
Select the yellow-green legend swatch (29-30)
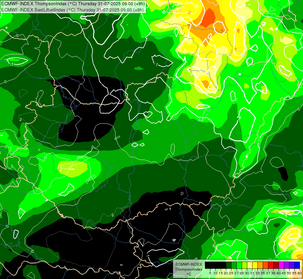click(x=245, y=265)
